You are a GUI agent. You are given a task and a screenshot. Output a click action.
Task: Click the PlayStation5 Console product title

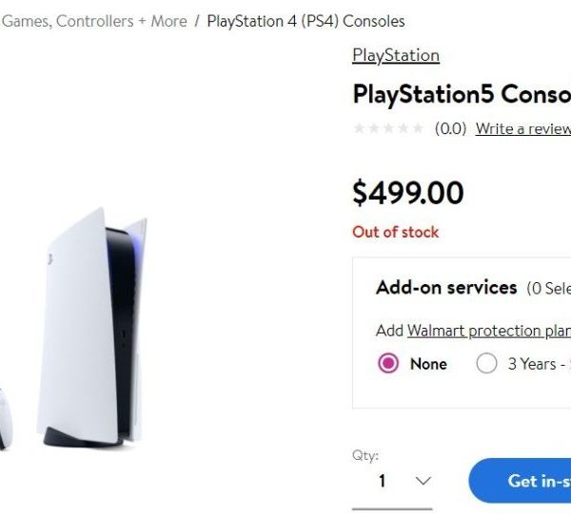tap(462, 95)
